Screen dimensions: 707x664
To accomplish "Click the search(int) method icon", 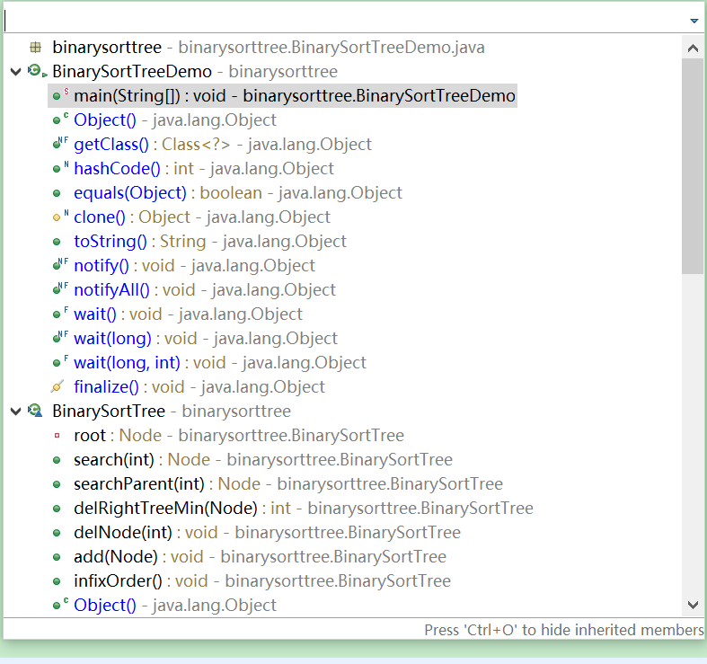I will point(57,460).
